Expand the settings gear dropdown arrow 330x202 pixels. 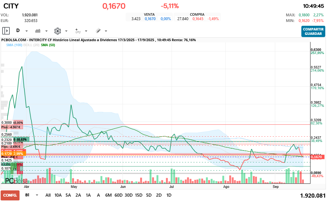tap(66, 31)
